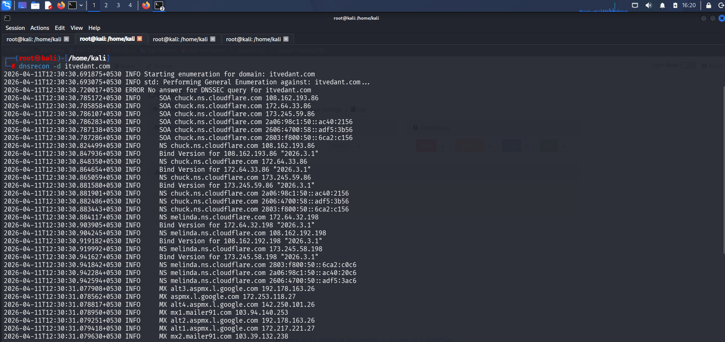Click the '/home/kali' path in the prompt

87,58
